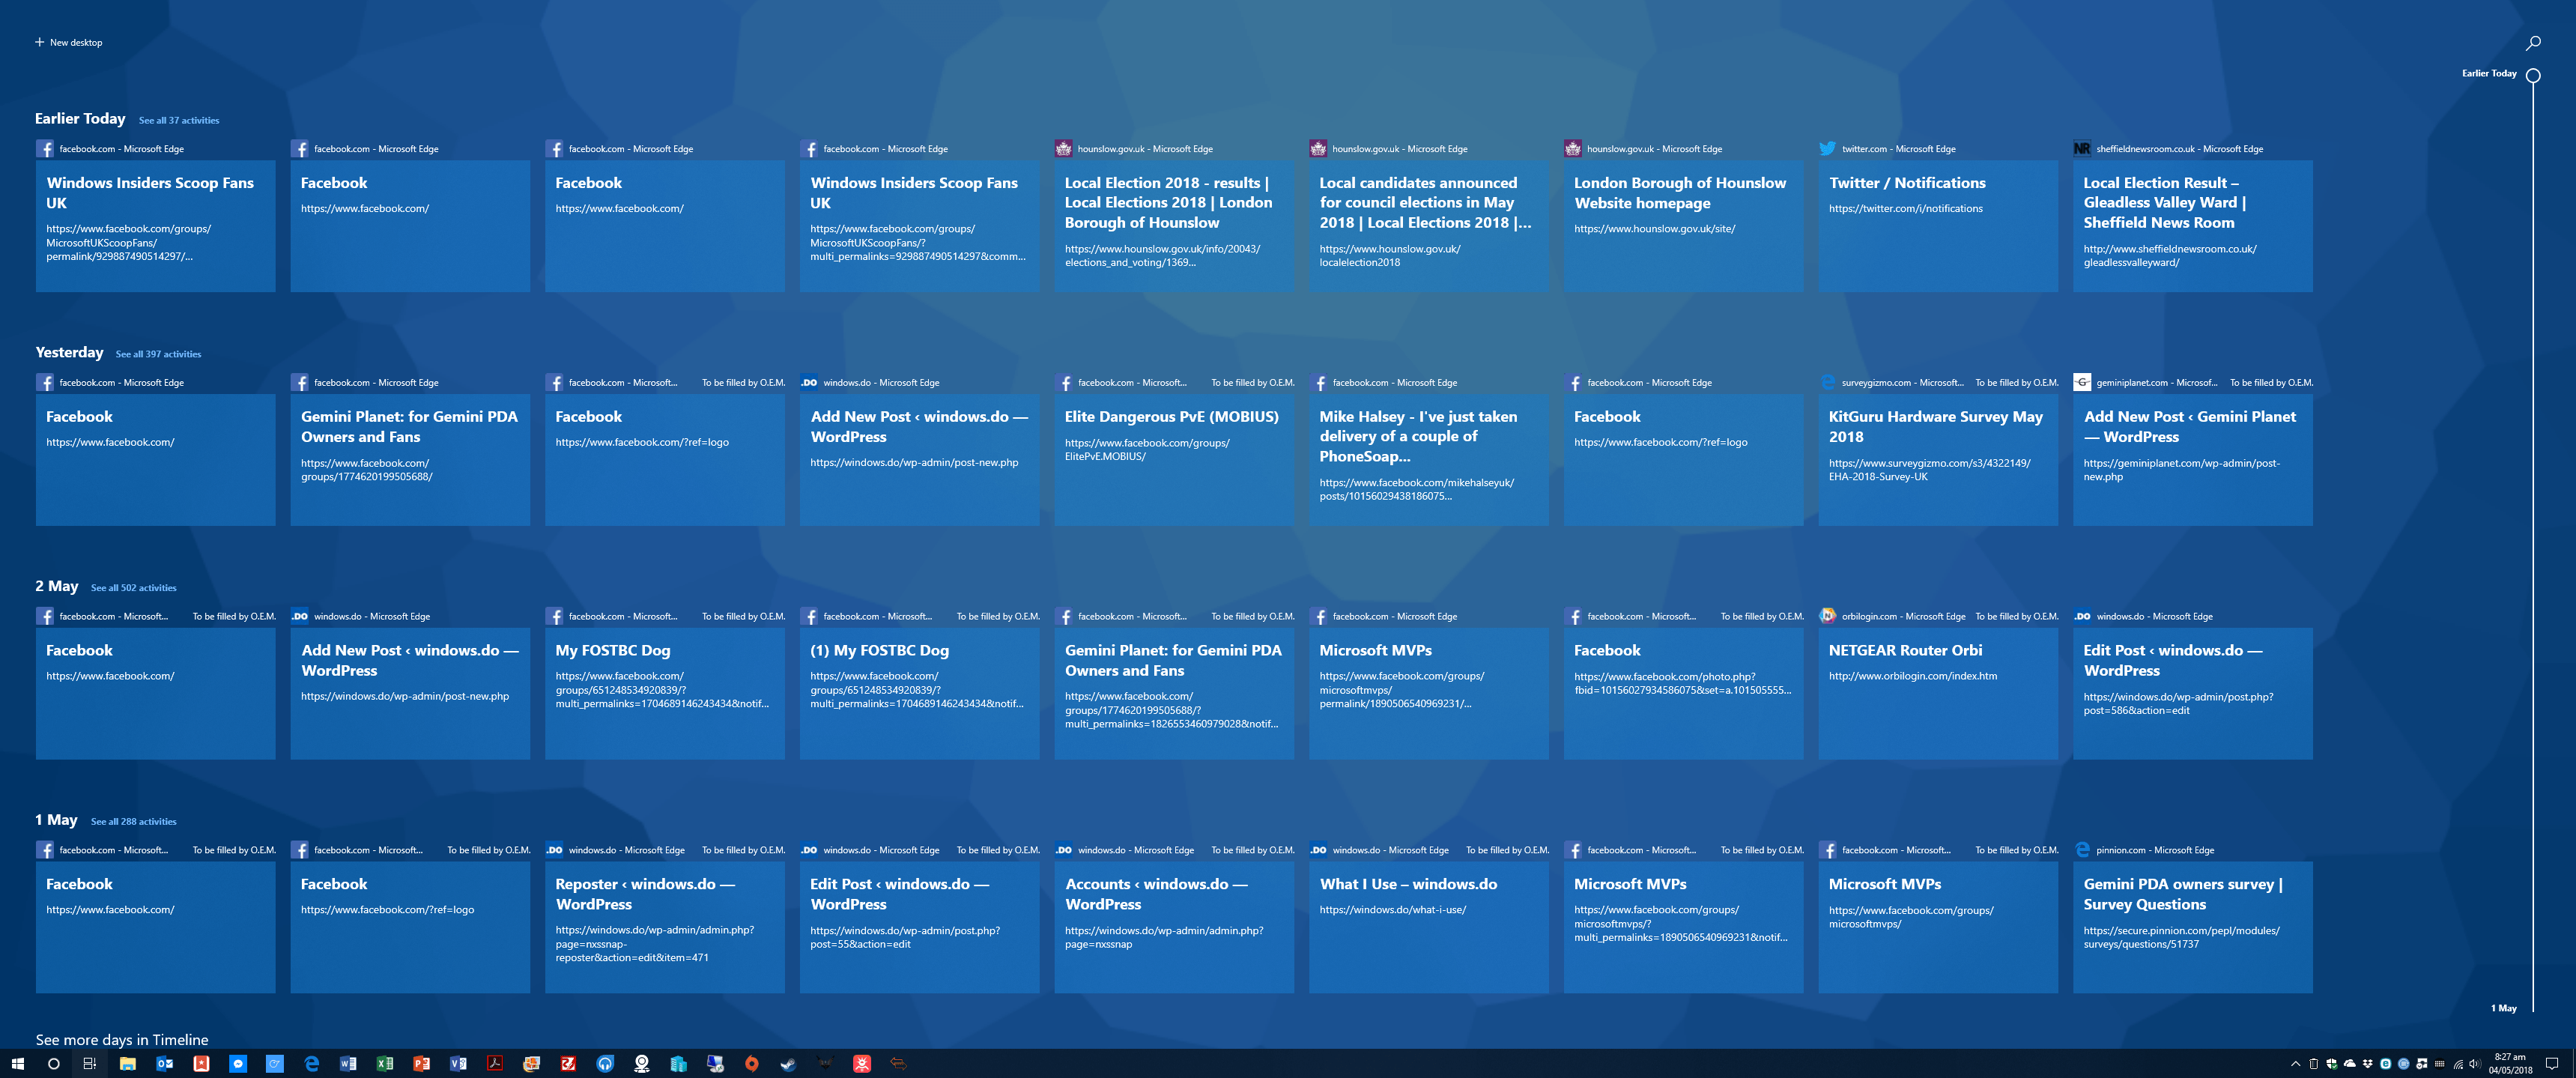Toggle Task View in the taskbar
Image resolution: width=2576 pixels, height=1078 pixels.
click(90, 1064)
